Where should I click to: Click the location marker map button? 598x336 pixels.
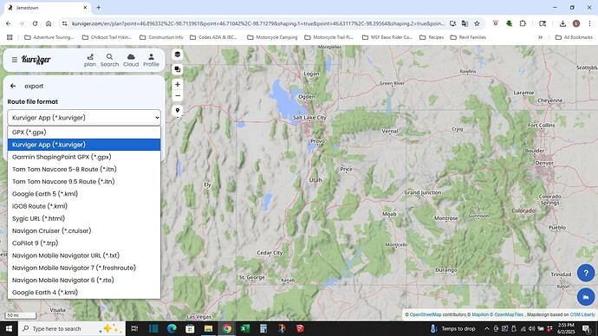178,111
